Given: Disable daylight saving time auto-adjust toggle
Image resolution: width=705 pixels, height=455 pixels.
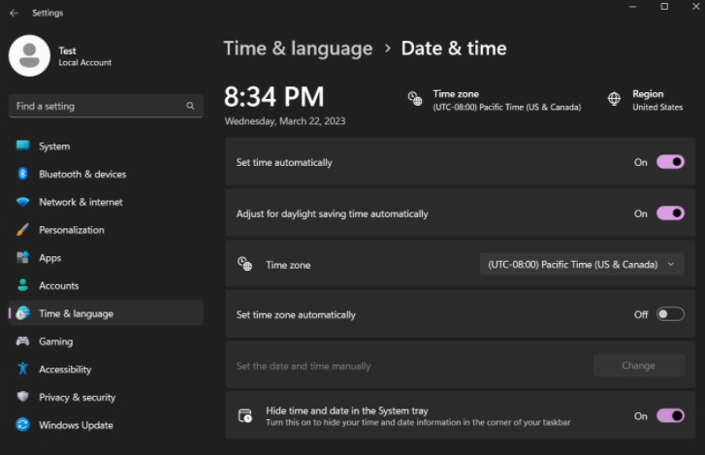Looking at the screenshot, I should [670, 213].
